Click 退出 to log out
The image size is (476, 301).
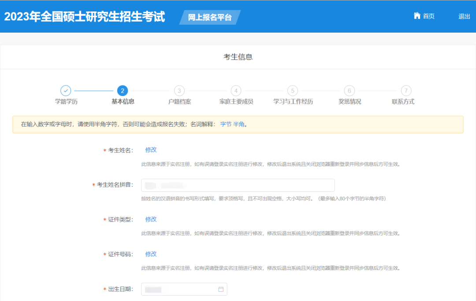464,16
